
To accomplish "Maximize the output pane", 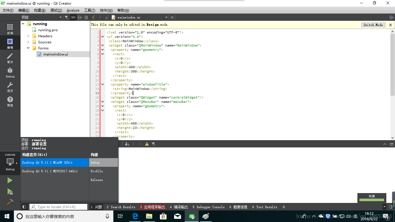I will 392,144.
